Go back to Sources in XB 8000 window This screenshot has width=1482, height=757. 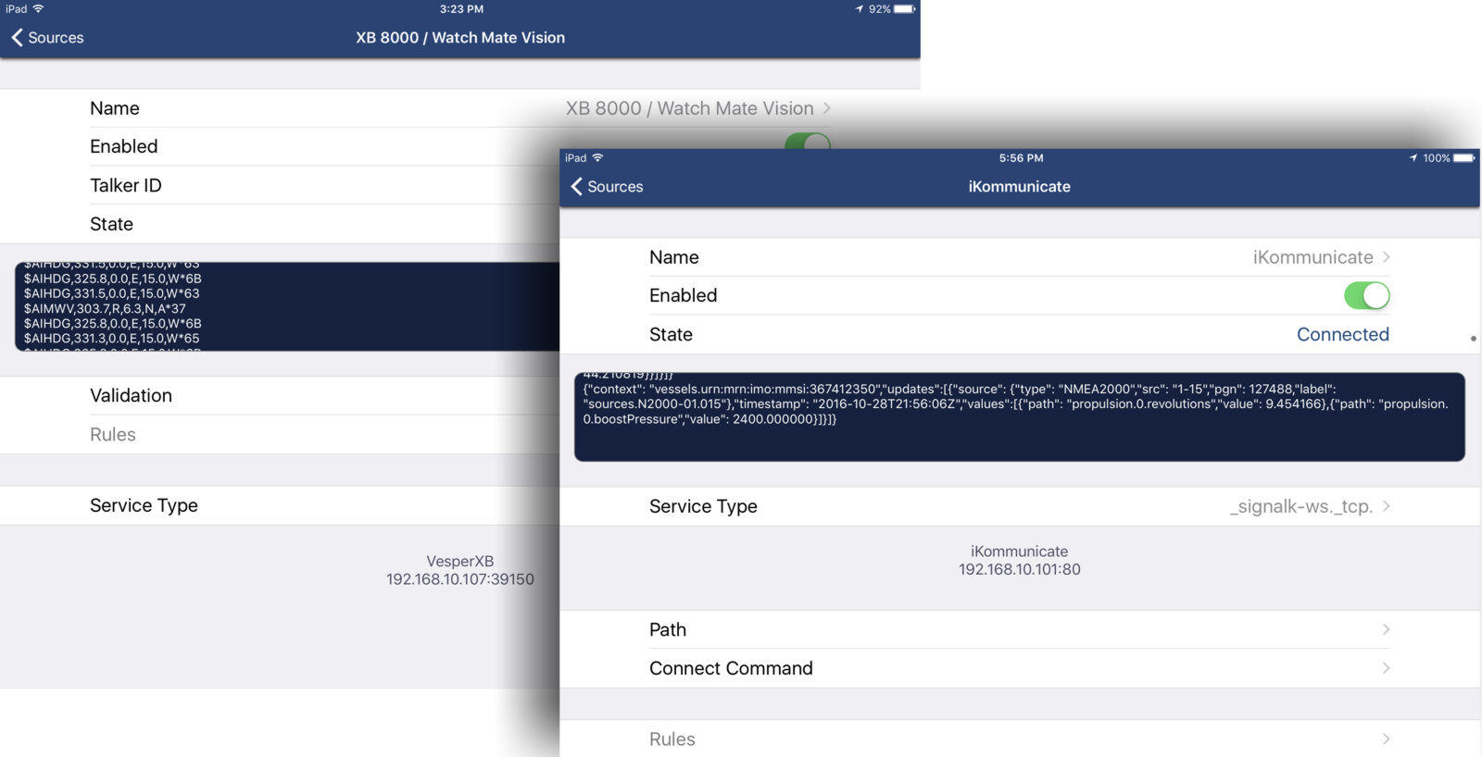pyautogui.click(x=47, y=38)
